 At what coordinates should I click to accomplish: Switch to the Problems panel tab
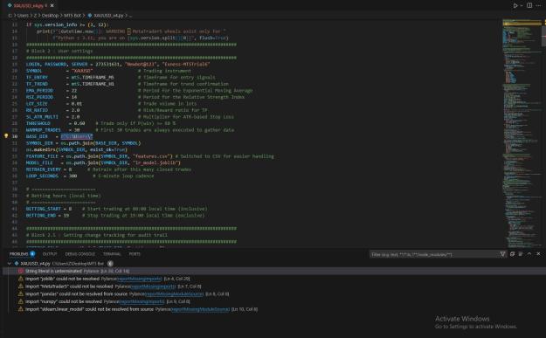18,254
